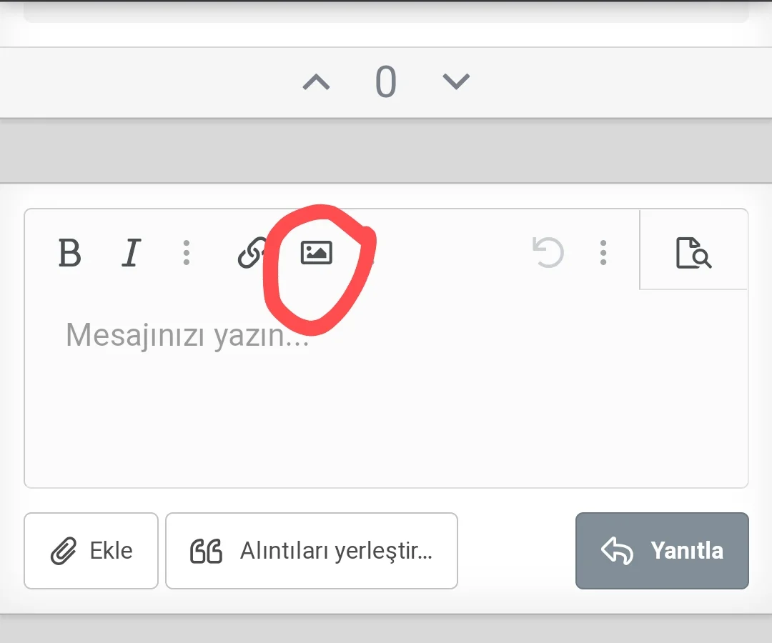Toggle bold formatting in the editor

click(69, 253)
